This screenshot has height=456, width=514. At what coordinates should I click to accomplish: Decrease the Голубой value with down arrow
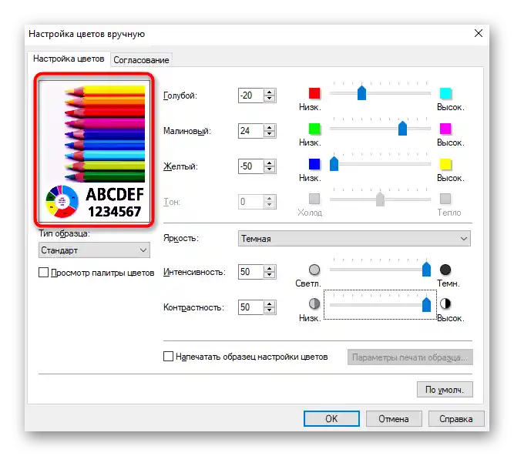tap(270, 99)
